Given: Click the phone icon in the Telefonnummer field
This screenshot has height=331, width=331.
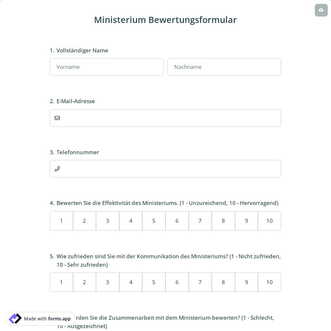Looking at the screenshot, I should click(x=57, y=168).
